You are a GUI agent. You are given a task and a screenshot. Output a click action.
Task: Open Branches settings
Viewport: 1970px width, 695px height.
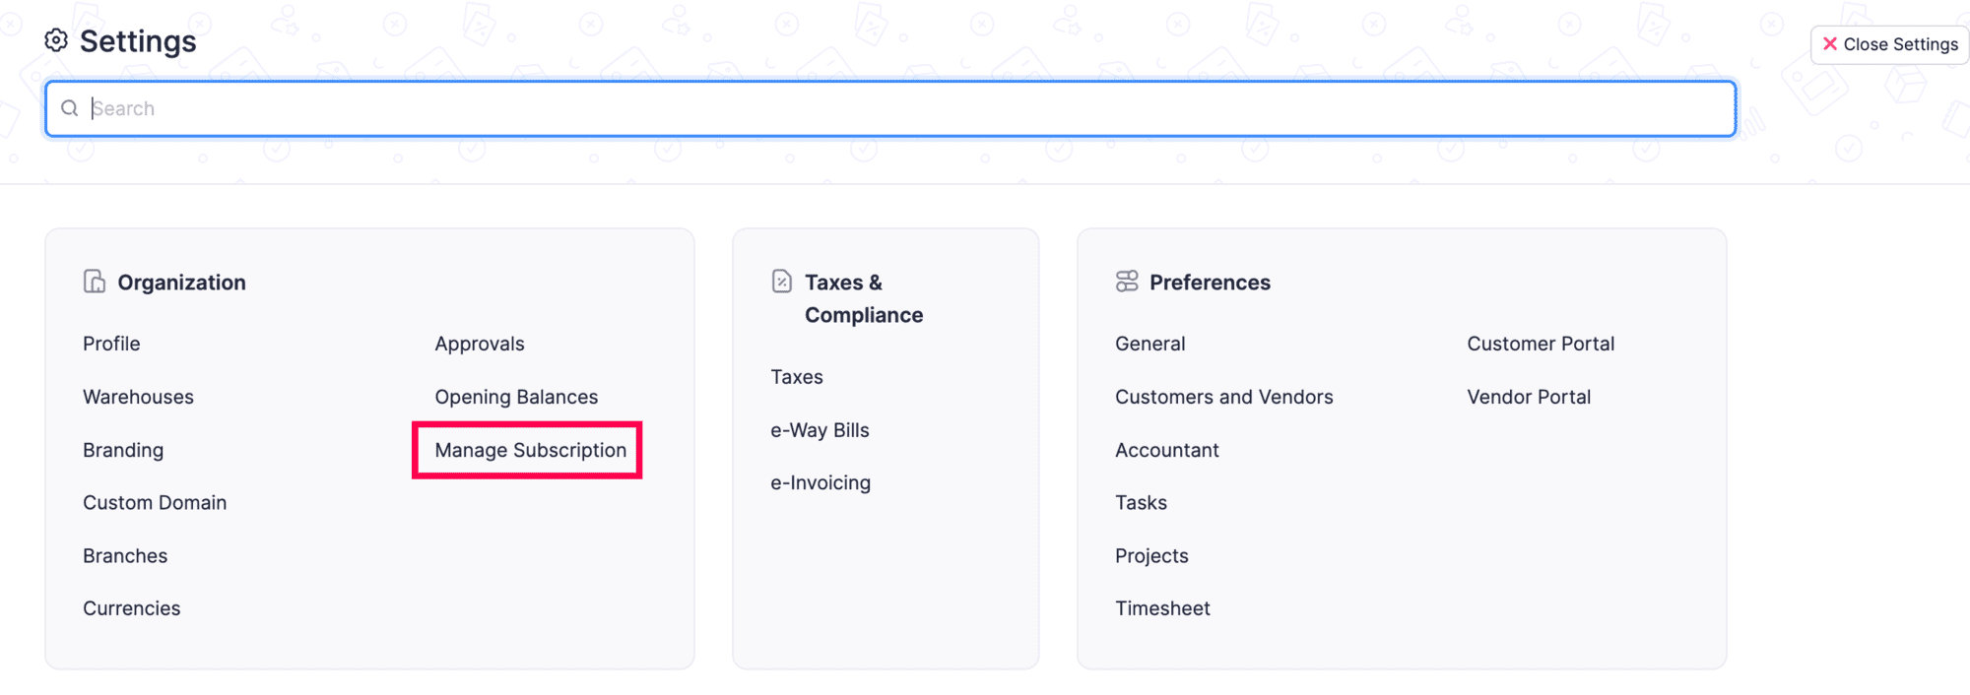[125, 555]
